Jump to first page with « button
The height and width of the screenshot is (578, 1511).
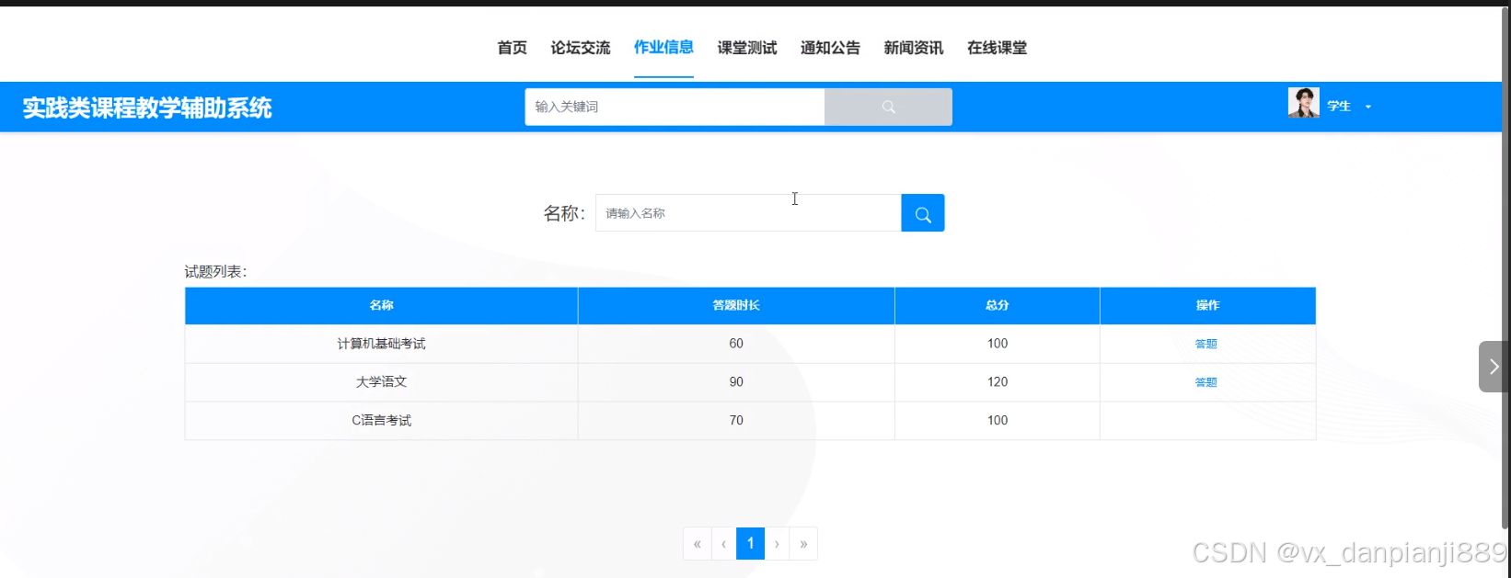click(x=698, y=544)
